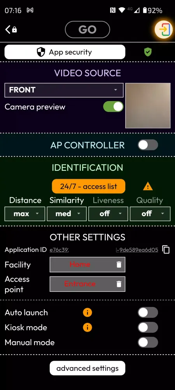Enable the AP Controller switch
175x390 pixels.
[x=148, y=145]
